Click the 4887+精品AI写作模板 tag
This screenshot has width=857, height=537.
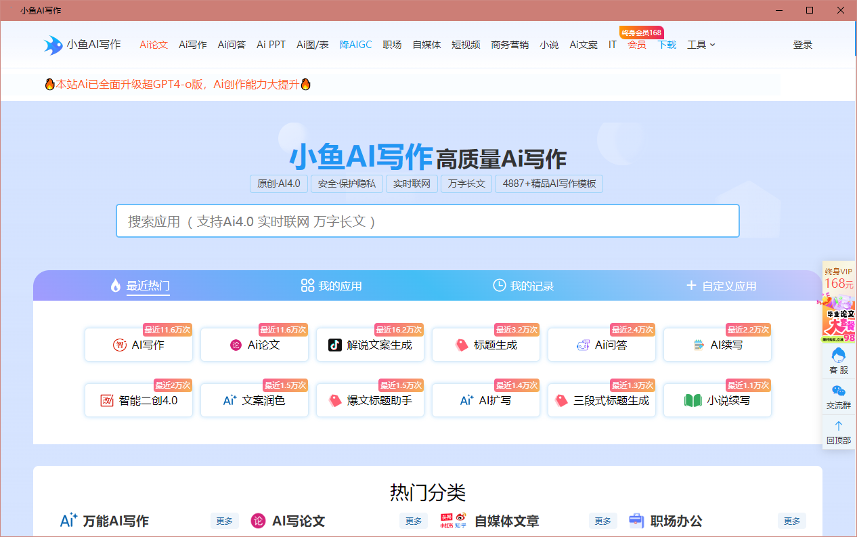pos(549,184)
